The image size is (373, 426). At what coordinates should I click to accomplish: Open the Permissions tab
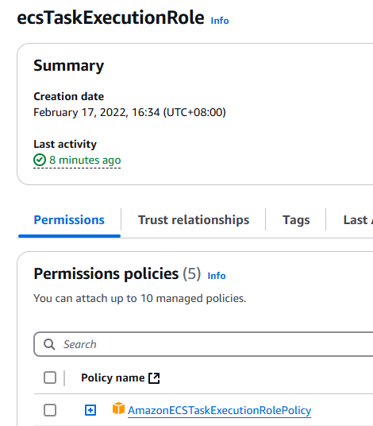tap(69, 220)
